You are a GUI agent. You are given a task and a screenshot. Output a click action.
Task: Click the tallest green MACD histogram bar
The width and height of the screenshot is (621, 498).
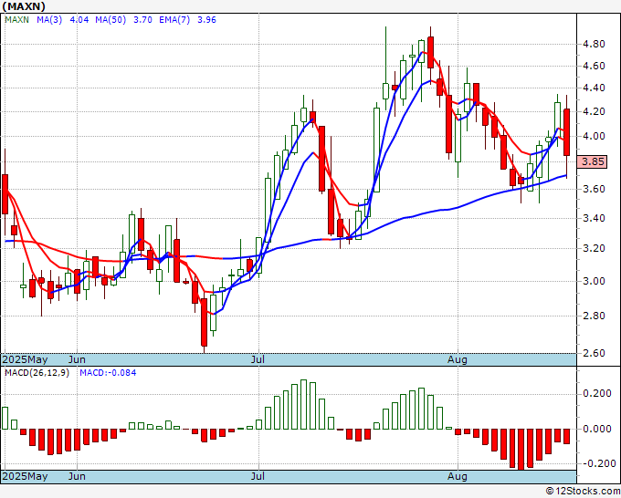pyautogui.click(x=304, y=405)
